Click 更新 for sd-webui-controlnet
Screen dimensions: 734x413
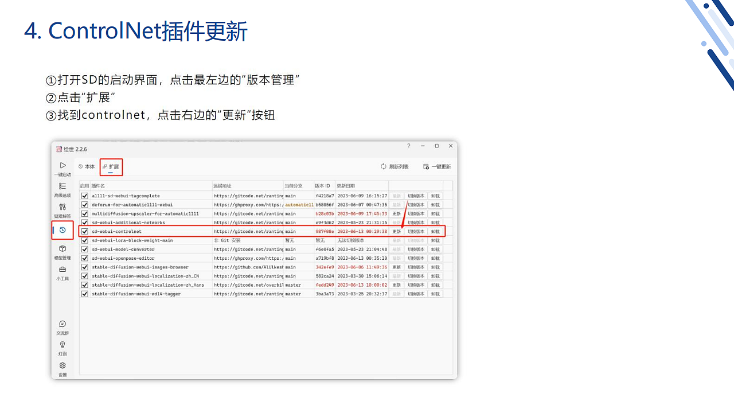(396, 231)
